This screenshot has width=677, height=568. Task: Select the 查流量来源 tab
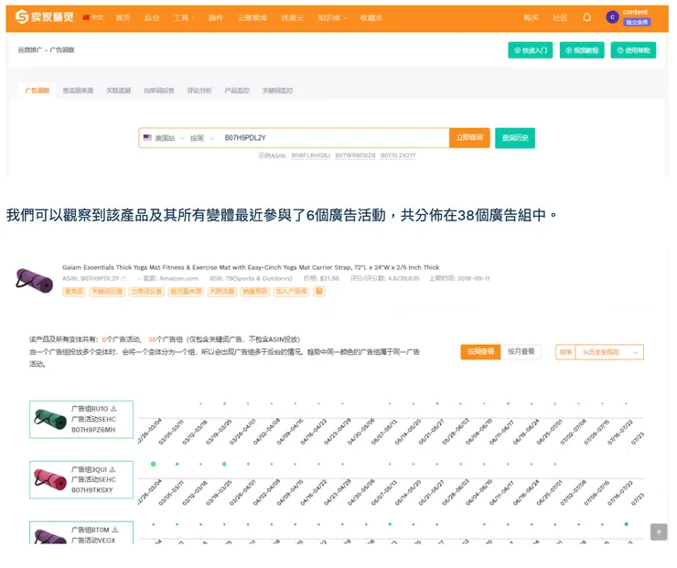point(78,91)
